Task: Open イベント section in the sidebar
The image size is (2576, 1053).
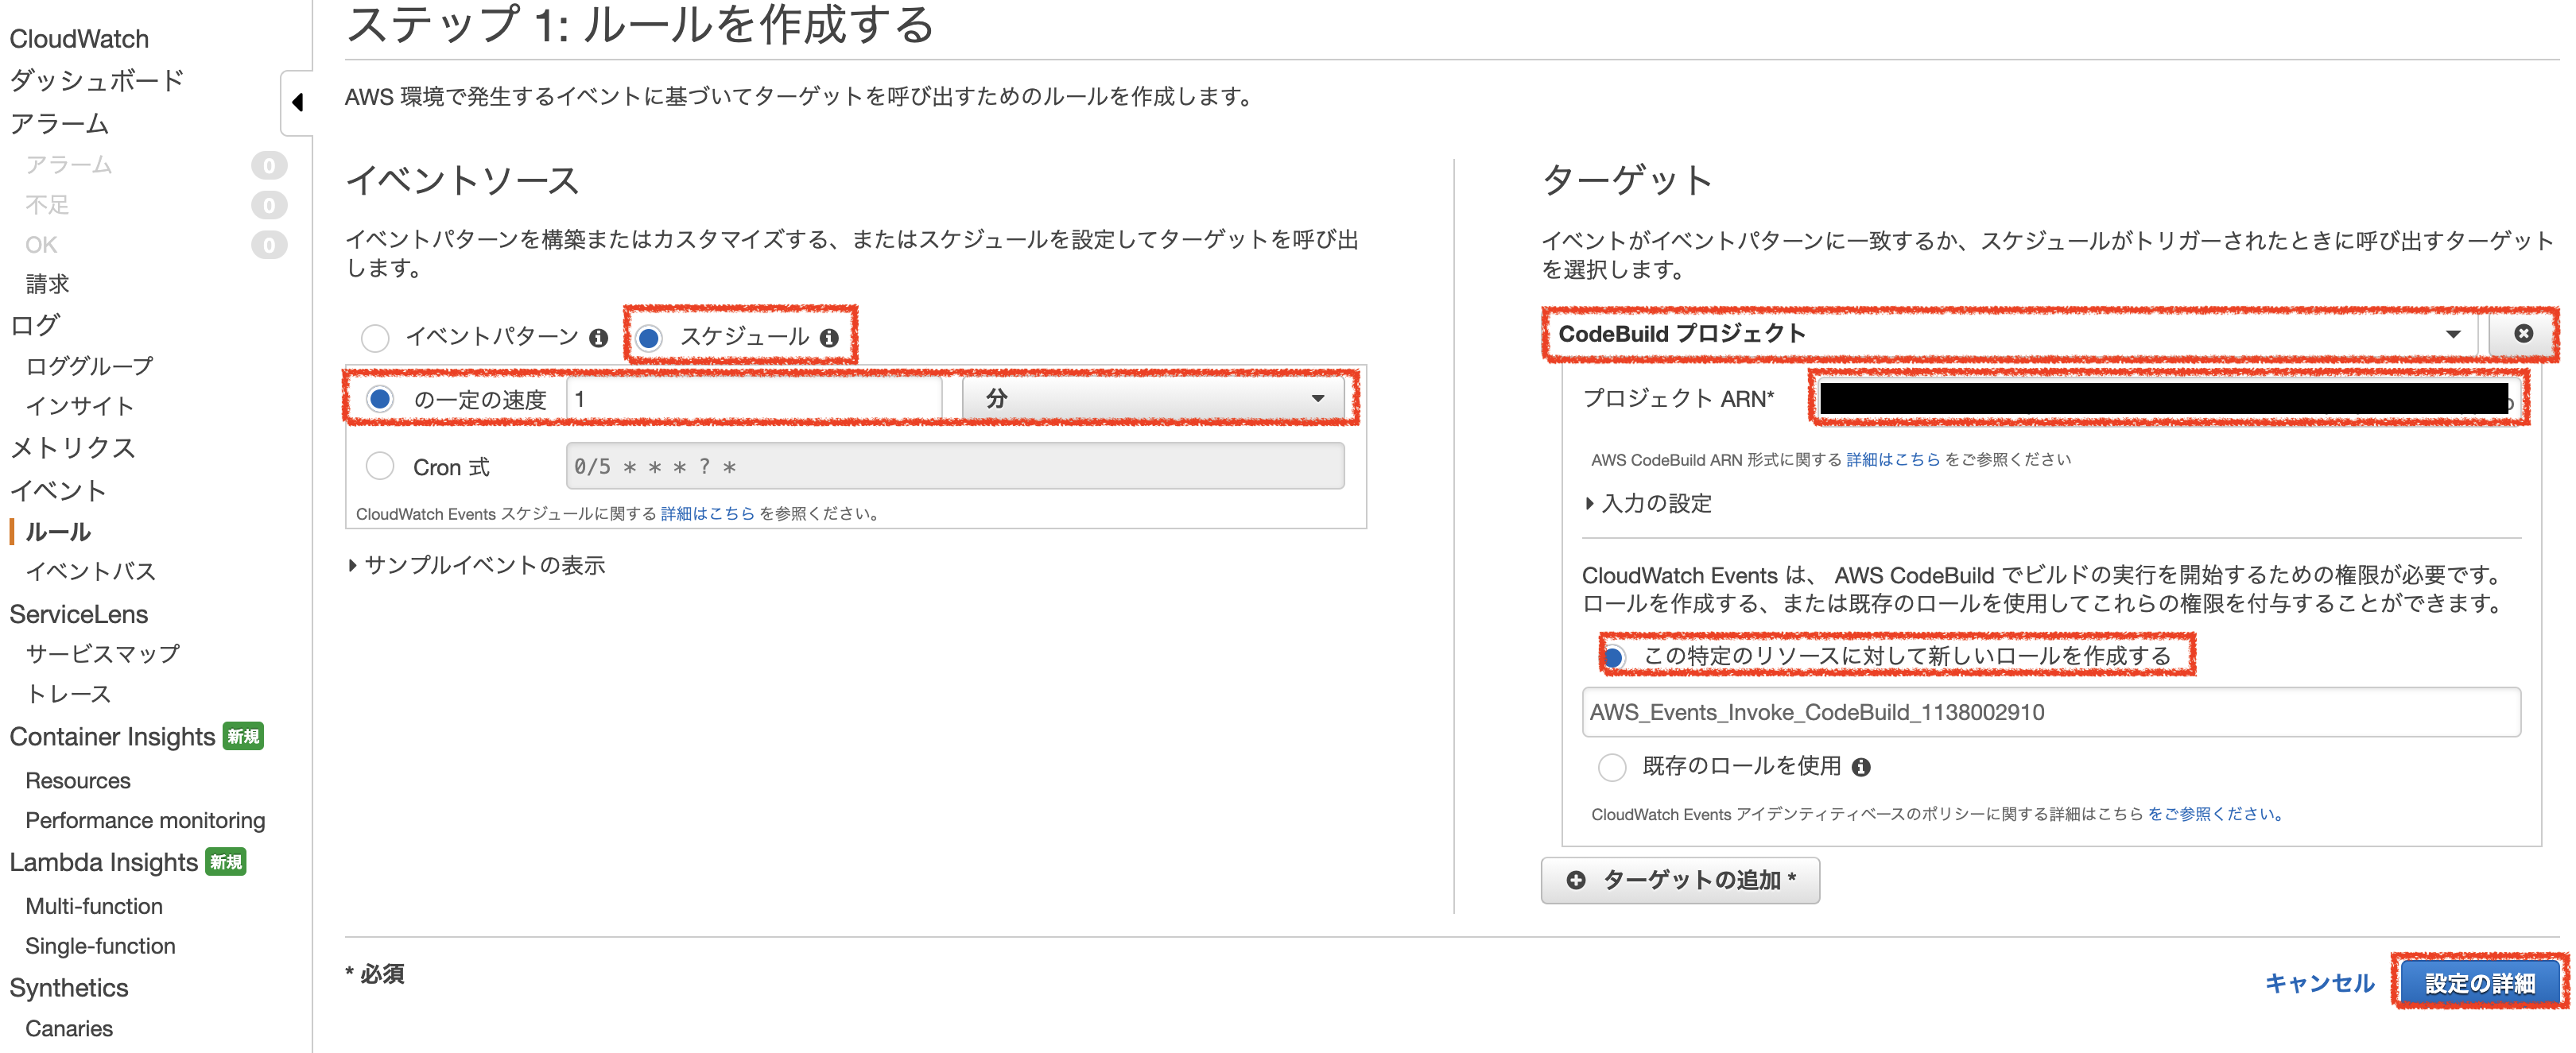Action: click(x=57, y=490)
